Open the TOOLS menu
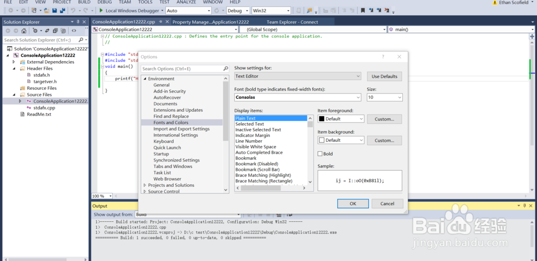The image size is (537, 261). (145, 2)
